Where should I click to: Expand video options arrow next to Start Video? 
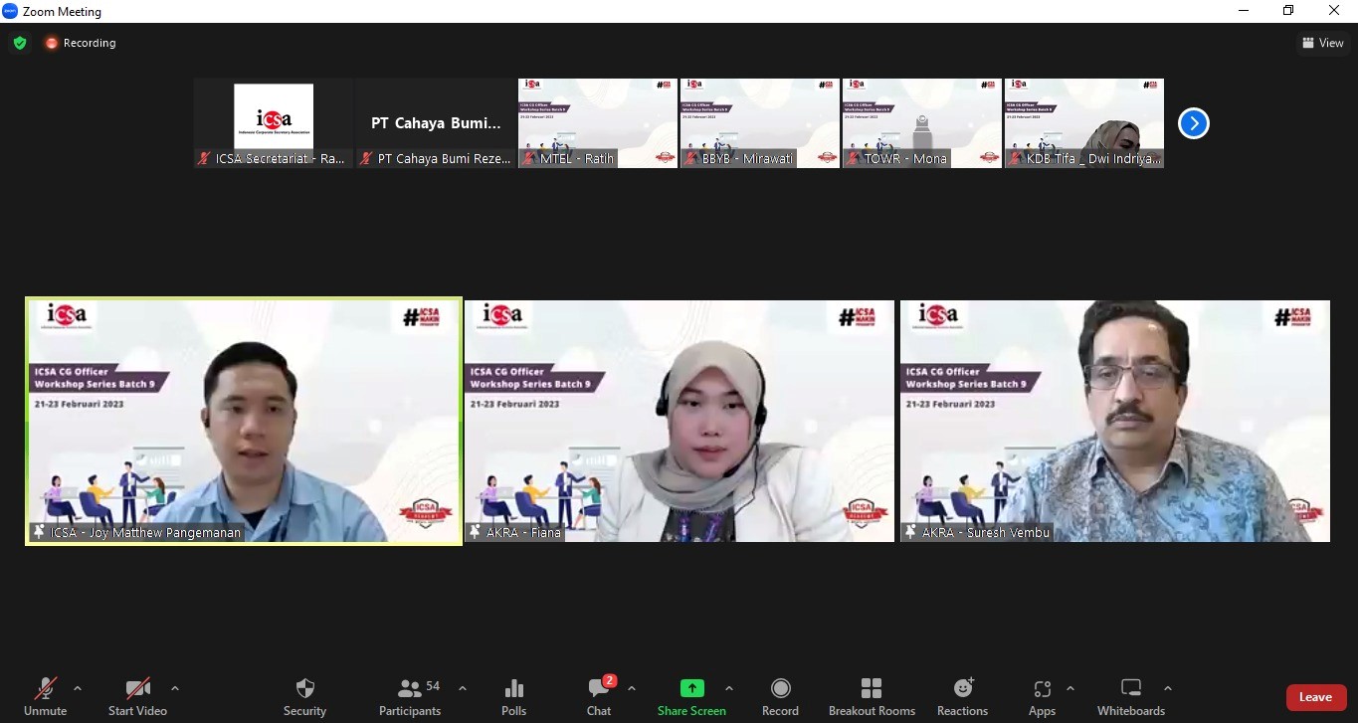175,688
